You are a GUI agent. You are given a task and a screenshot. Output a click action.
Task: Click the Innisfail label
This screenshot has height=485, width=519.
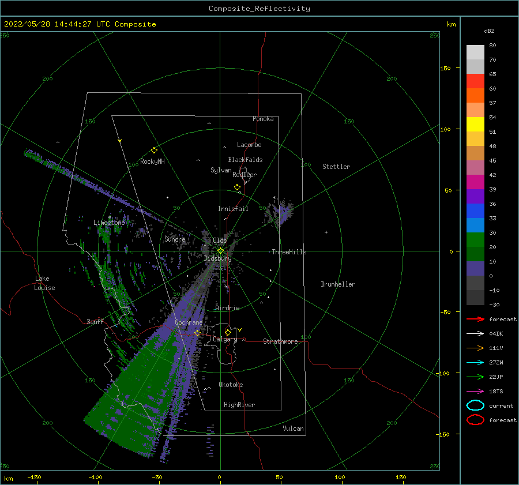pyautogui.click(x=233, y=209)
